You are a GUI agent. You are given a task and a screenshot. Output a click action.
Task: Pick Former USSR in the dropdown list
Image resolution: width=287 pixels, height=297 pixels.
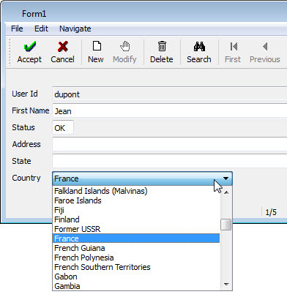click(136, 229)
